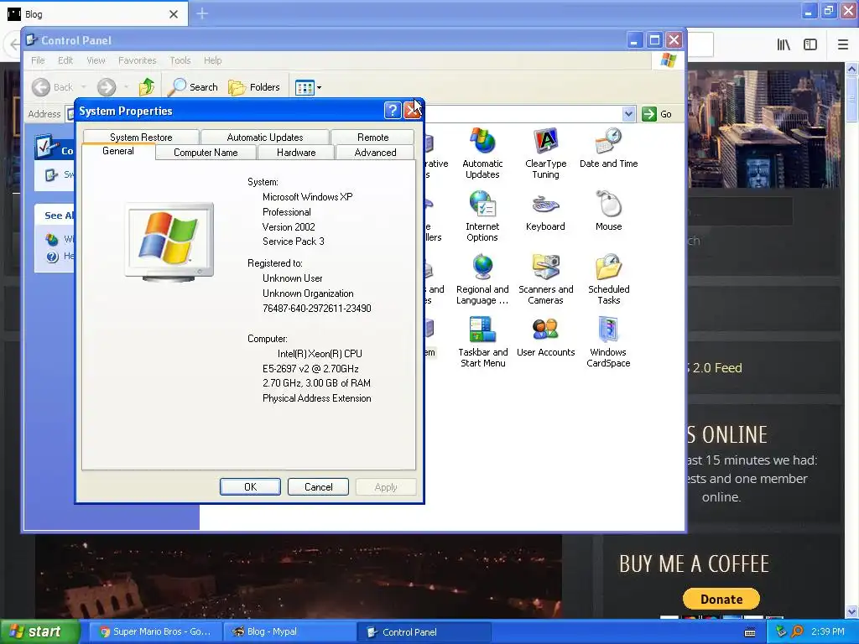
Task: Open the Favorites menu
Action: tap(137, 60)
